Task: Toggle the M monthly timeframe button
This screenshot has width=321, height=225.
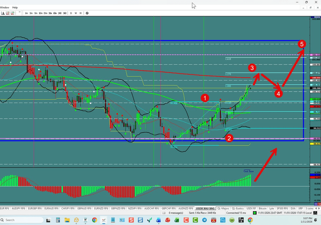Action: pos(81,13)
